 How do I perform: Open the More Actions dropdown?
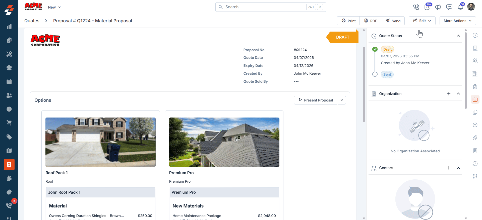tap(458, 21)
